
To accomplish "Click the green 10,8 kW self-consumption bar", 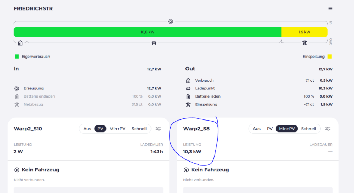I will (x=147, y=32).
